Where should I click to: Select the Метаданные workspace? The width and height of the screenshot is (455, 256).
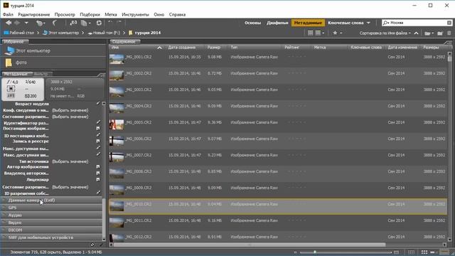pyautogui.click(x=308, y=23)
